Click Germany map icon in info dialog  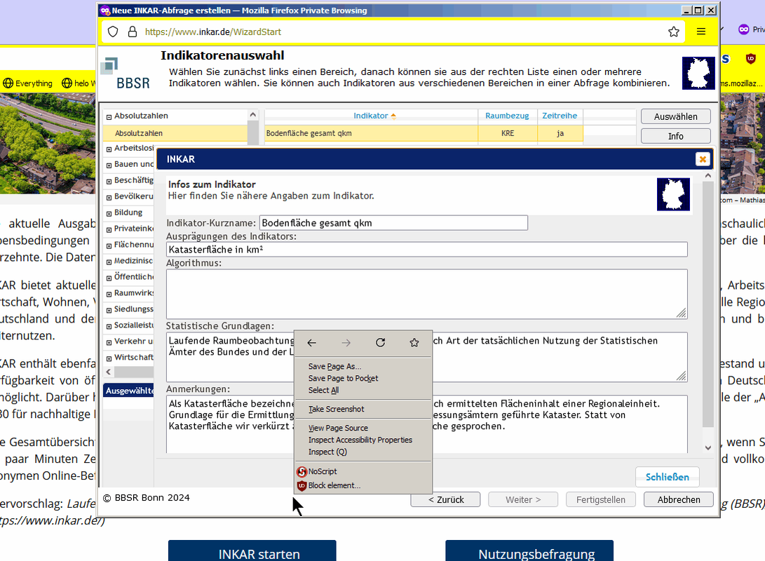click(x=673, y=194)
